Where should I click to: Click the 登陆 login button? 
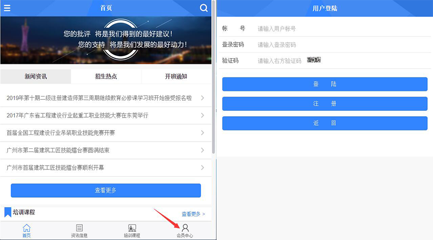click(x=325, y=84)
